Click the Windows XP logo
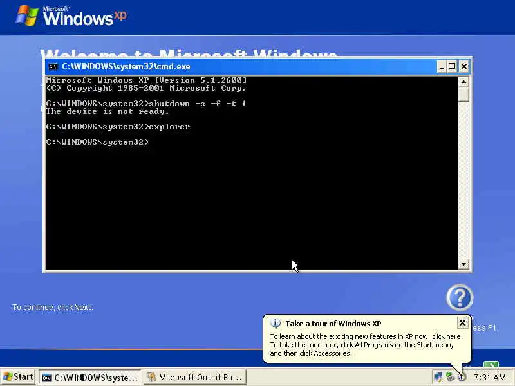 (x=71, y=16)
